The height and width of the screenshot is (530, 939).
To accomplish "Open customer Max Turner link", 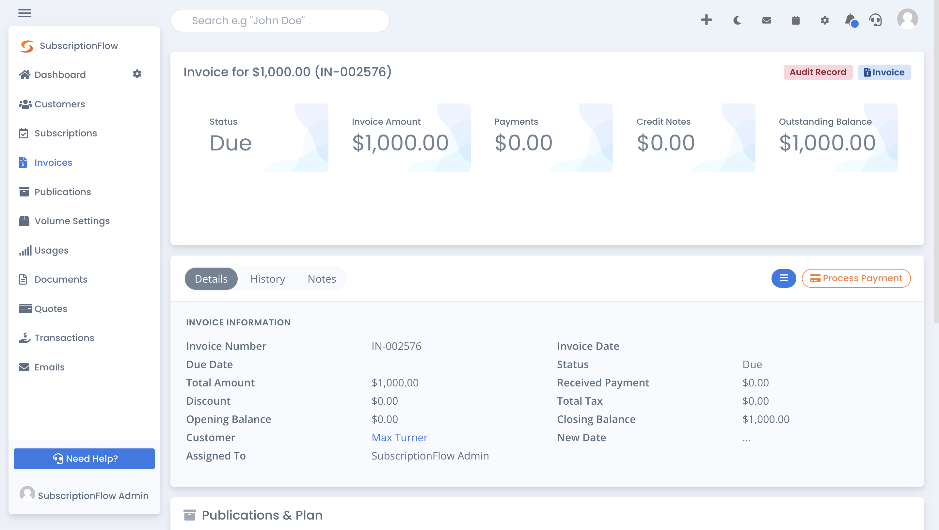I will click(400, 437).
